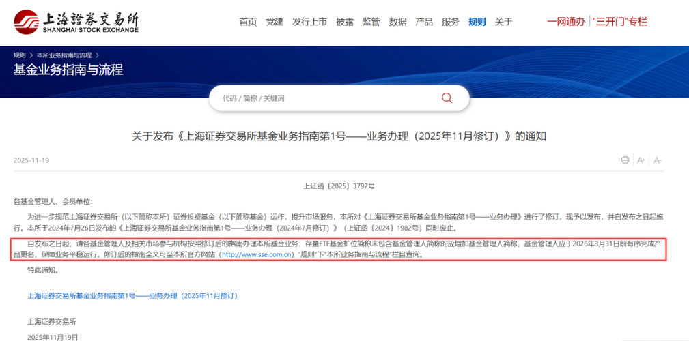Open the 服务 menu
Viewport: 689px width, 341px height.
click(451, 22)
